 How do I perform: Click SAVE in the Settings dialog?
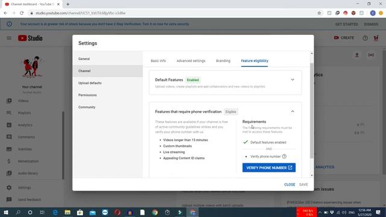coord(303,184)
